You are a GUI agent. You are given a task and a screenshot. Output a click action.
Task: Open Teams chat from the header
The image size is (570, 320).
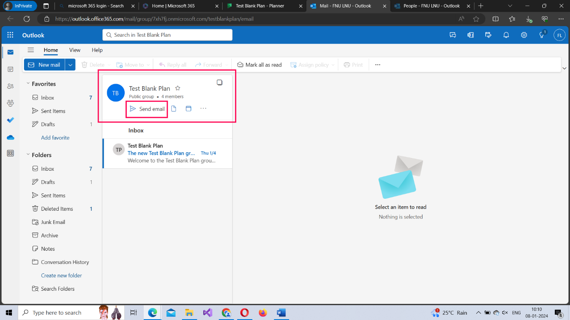(x=453, y=35)
